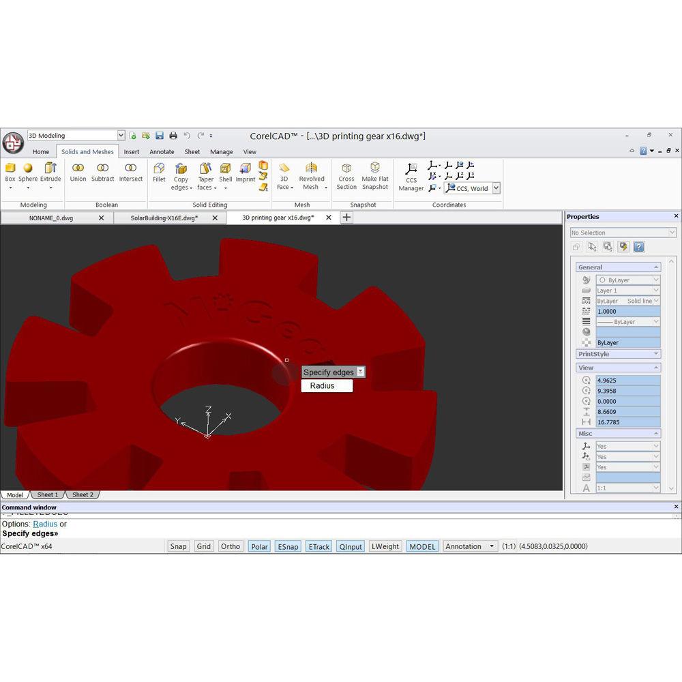
Task: Click the line scale field showing 1.0000
Action: coord(627,311)
